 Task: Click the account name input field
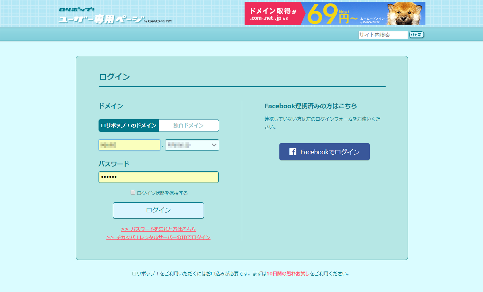pyautogui.click(x=129, y=145)
